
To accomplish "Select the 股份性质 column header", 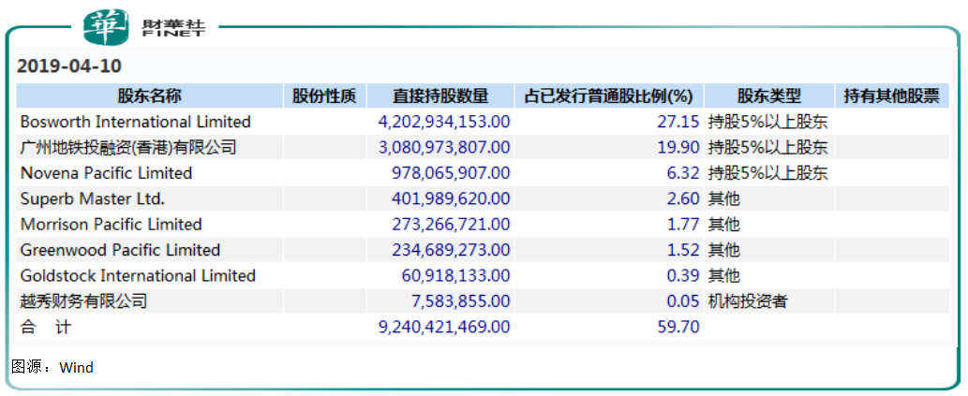I will pos(325,96).
